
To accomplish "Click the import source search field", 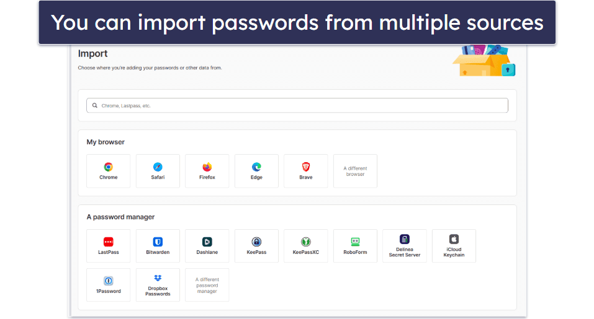I will 298,105.
